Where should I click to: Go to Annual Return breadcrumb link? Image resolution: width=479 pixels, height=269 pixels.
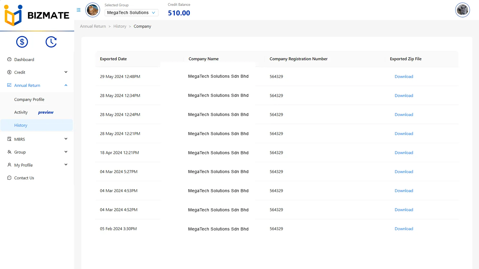(x=93, y=26)
